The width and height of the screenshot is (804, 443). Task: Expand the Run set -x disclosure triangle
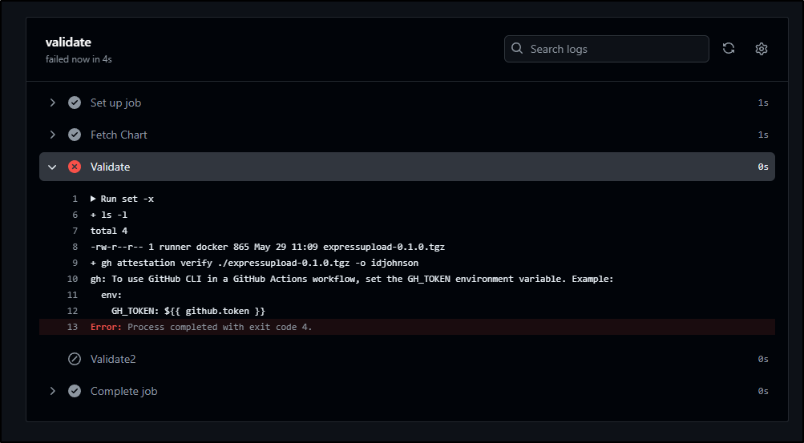point(93,199)
